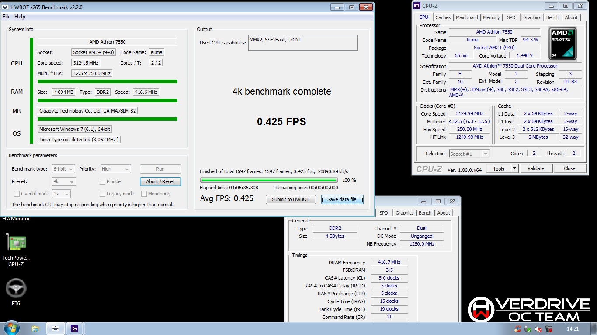Click the HT Link 1249.98 MHz value
This screenshot has width=597, height=335.
pyautogui.click(x=470, y=137)
